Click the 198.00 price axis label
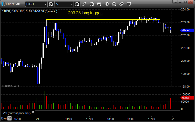Screen dimensions: 195x122 [x=185, y=87]
